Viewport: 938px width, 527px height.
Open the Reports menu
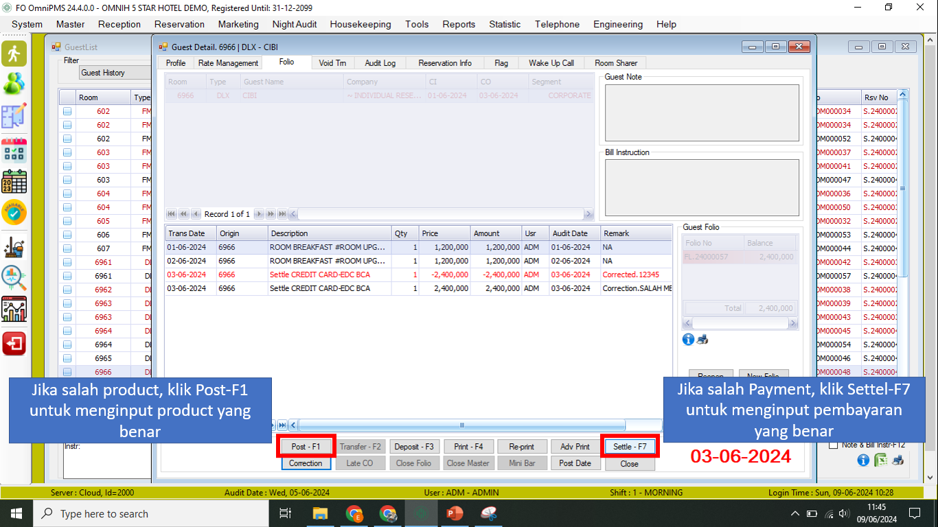pos(459,24)
